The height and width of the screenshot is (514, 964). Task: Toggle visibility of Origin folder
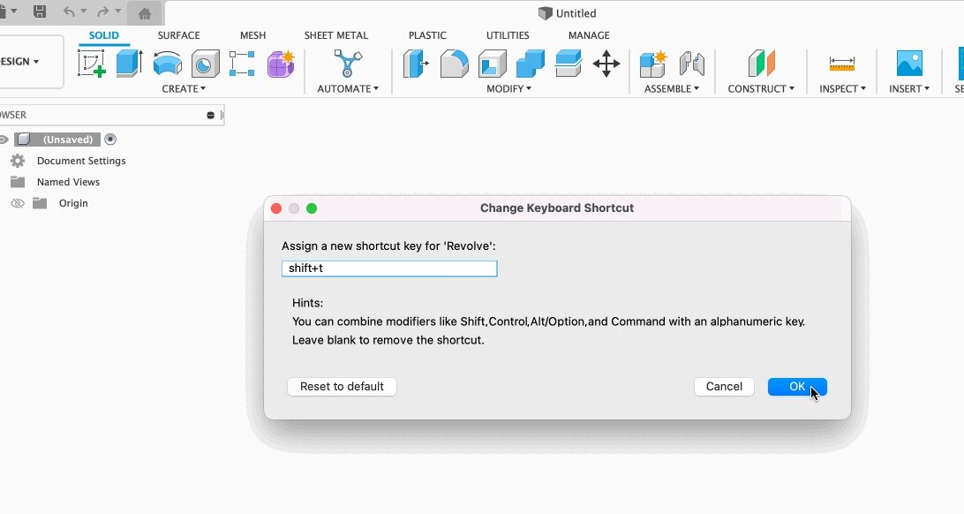(x=18, y=203)
